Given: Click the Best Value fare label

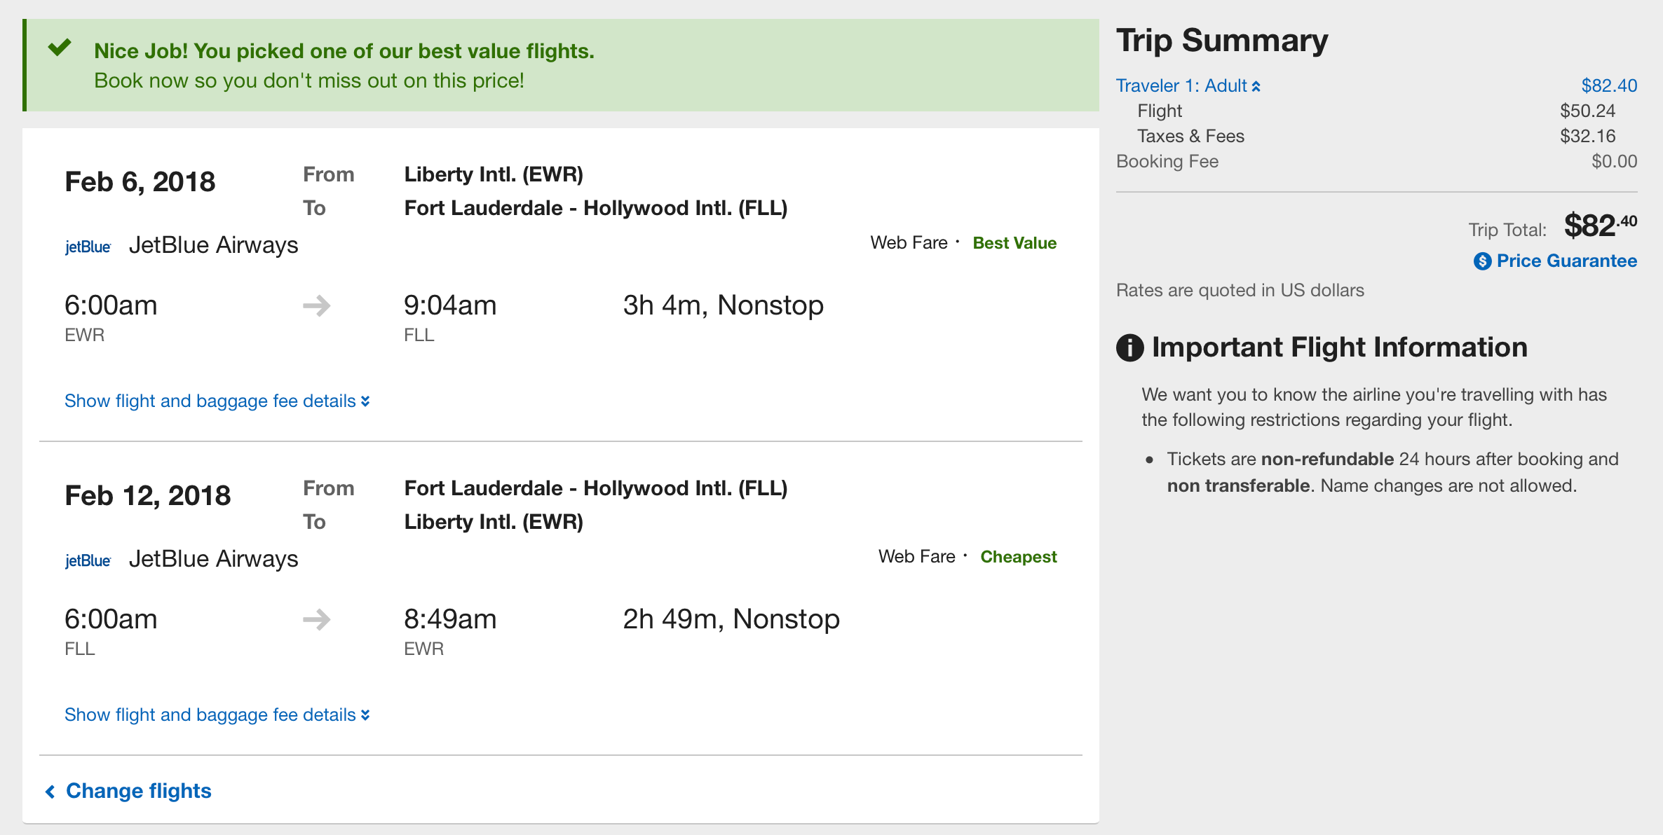Looking at the screenshot, I should (x=1014, y=243).
